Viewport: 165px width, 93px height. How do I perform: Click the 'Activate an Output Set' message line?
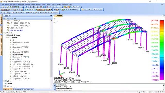(x=63, y=87)
